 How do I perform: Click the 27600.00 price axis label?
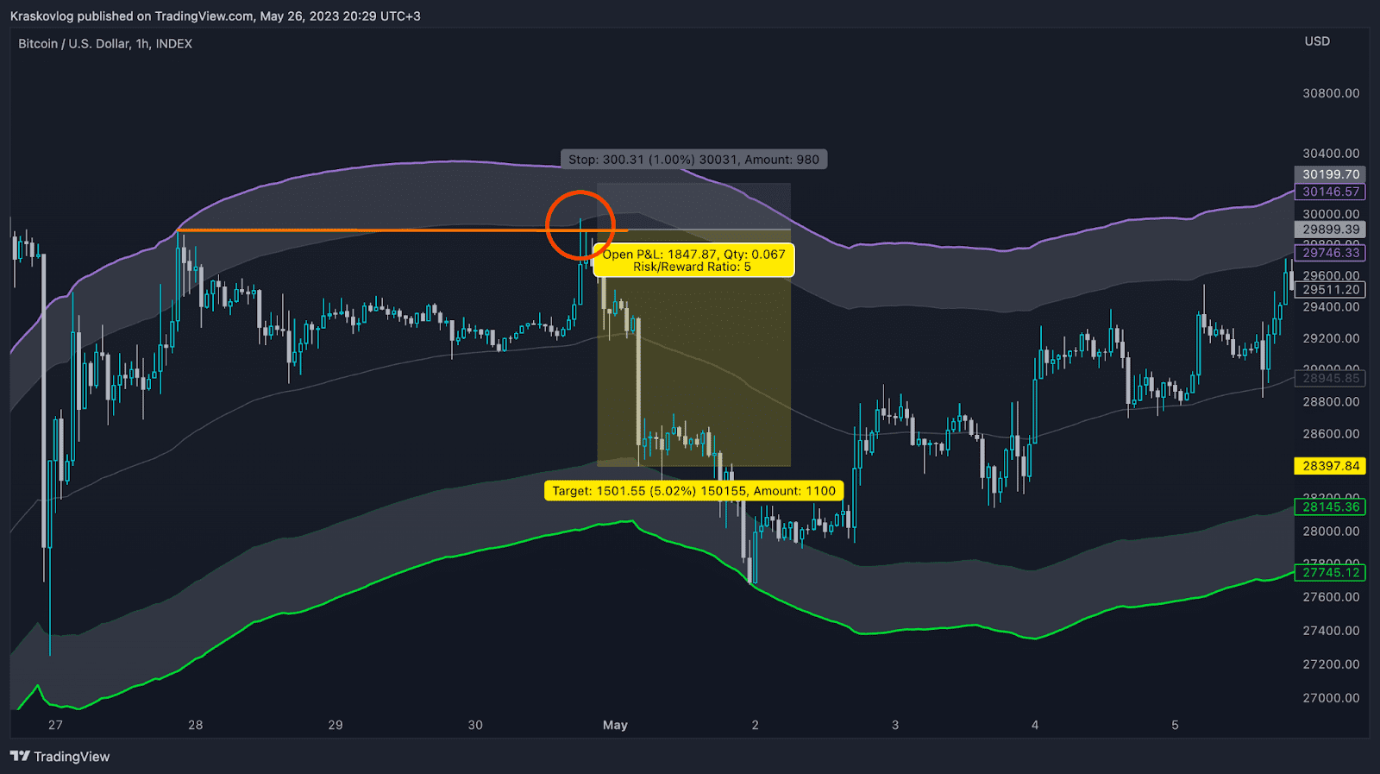point(1331,597)
